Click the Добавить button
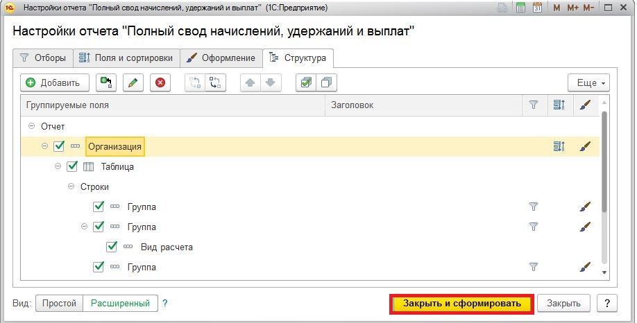 point(55,82)
